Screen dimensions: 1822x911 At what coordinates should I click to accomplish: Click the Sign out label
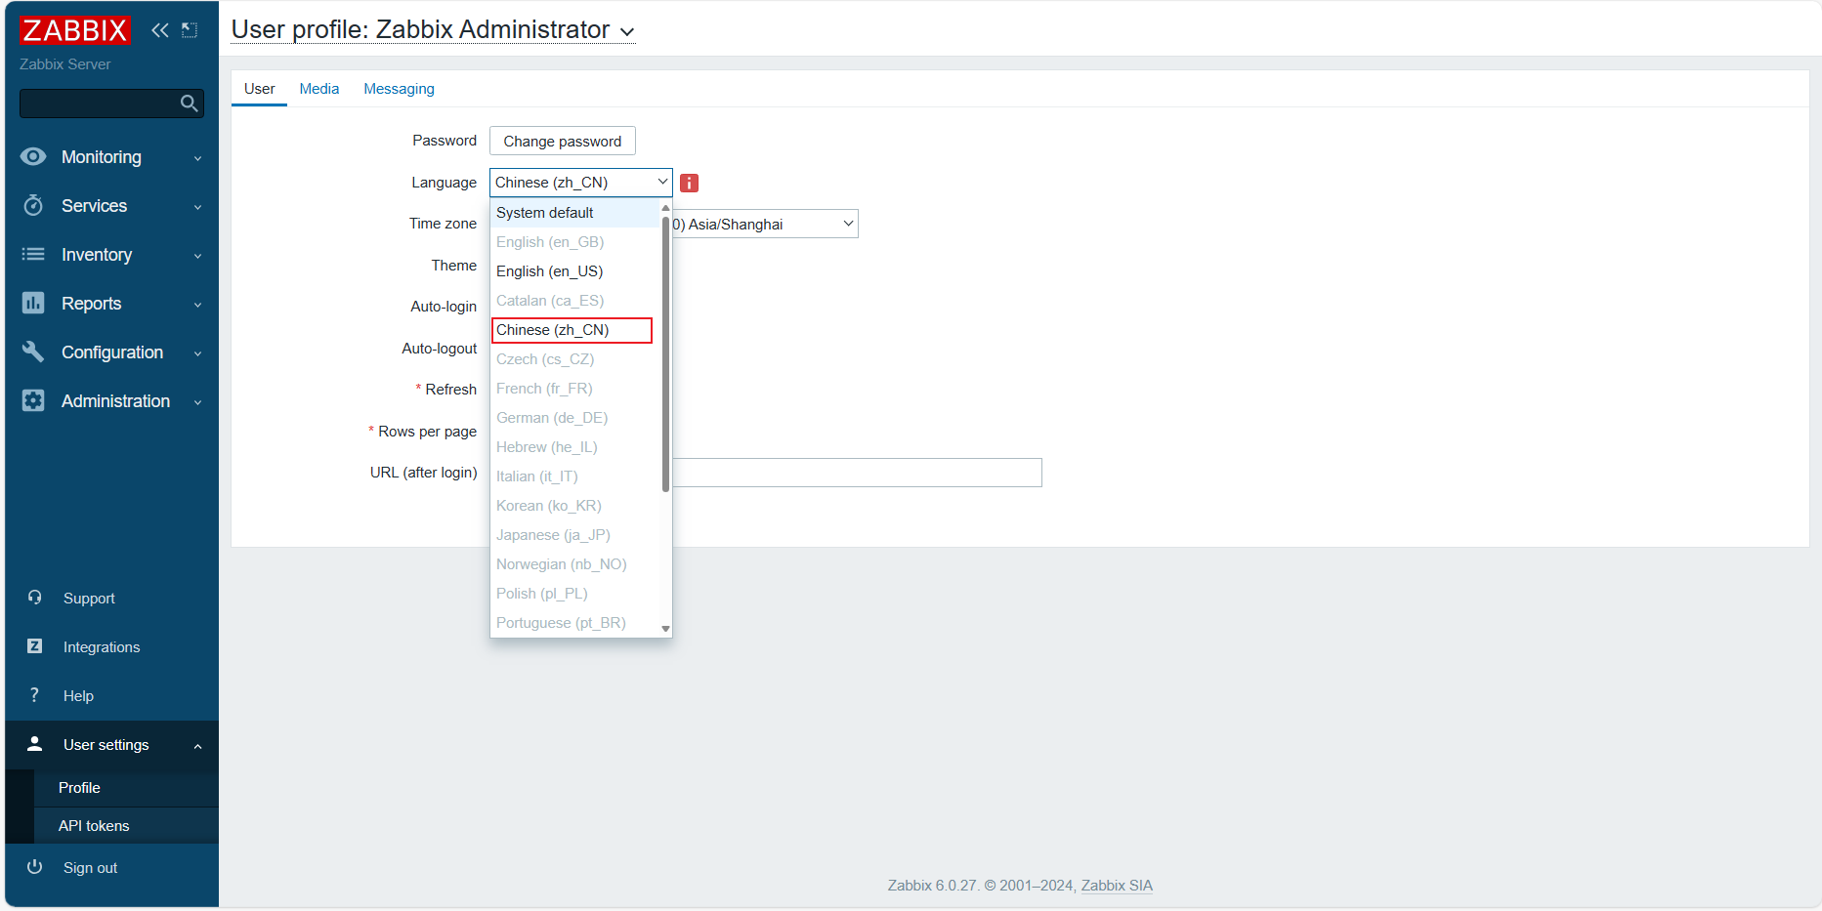click(x=90, y=868)
